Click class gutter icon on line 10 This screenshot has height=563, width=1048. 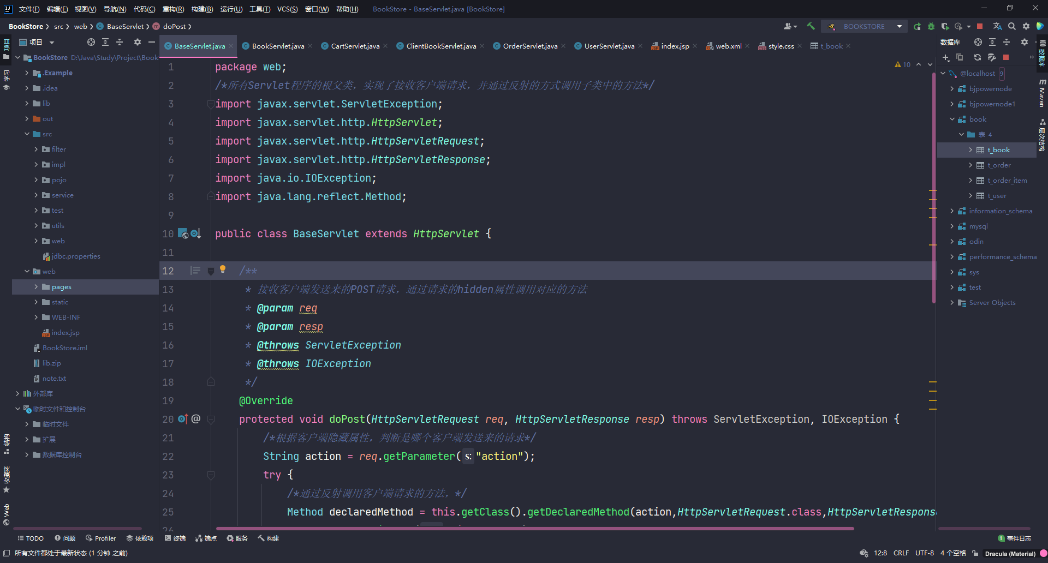183,233
